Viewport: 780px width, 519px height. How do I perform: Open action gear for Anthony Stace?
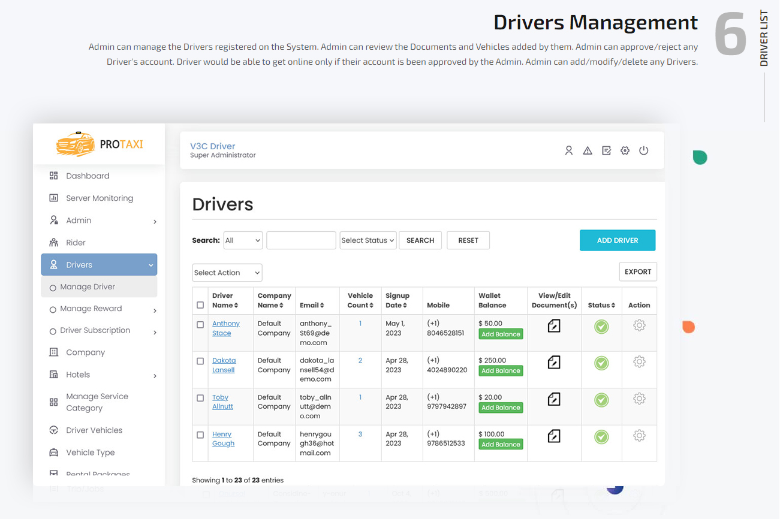pyautogui.click(x=639, y=325)
